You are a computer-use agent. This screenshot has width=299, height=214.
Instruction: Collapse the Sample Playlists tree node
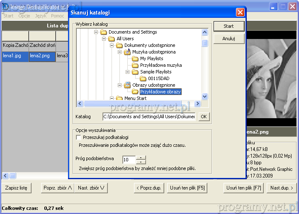coord(127,72)
